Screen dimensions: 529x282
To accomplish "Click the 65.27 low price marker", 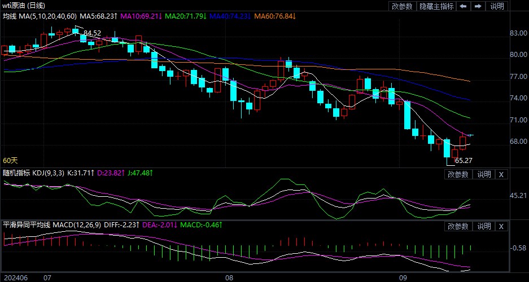I will pos(463,160).
